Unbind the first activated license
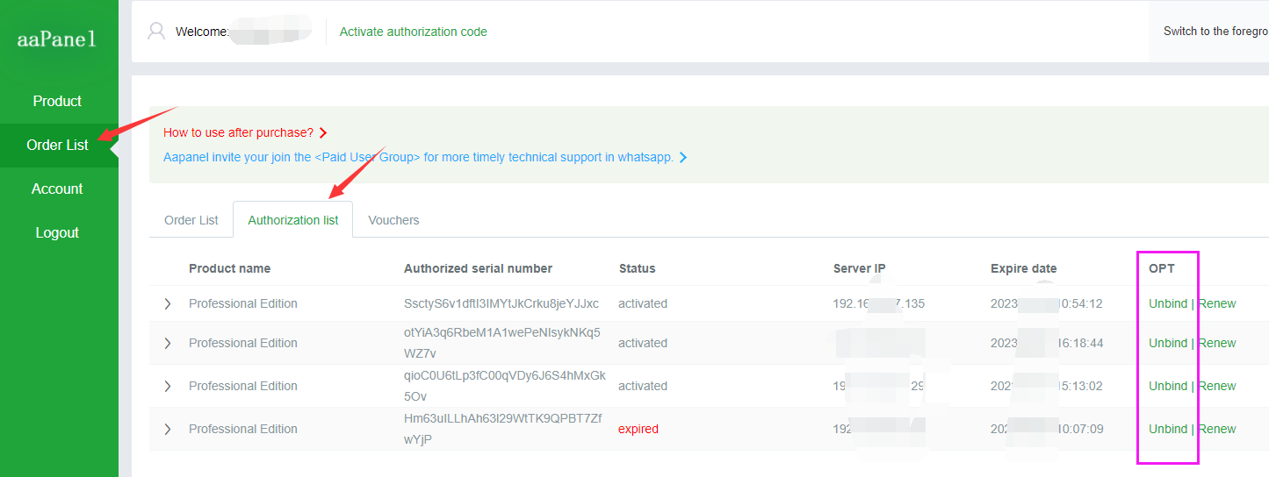Screen dimensions: 1269x477 (1168, 303)
